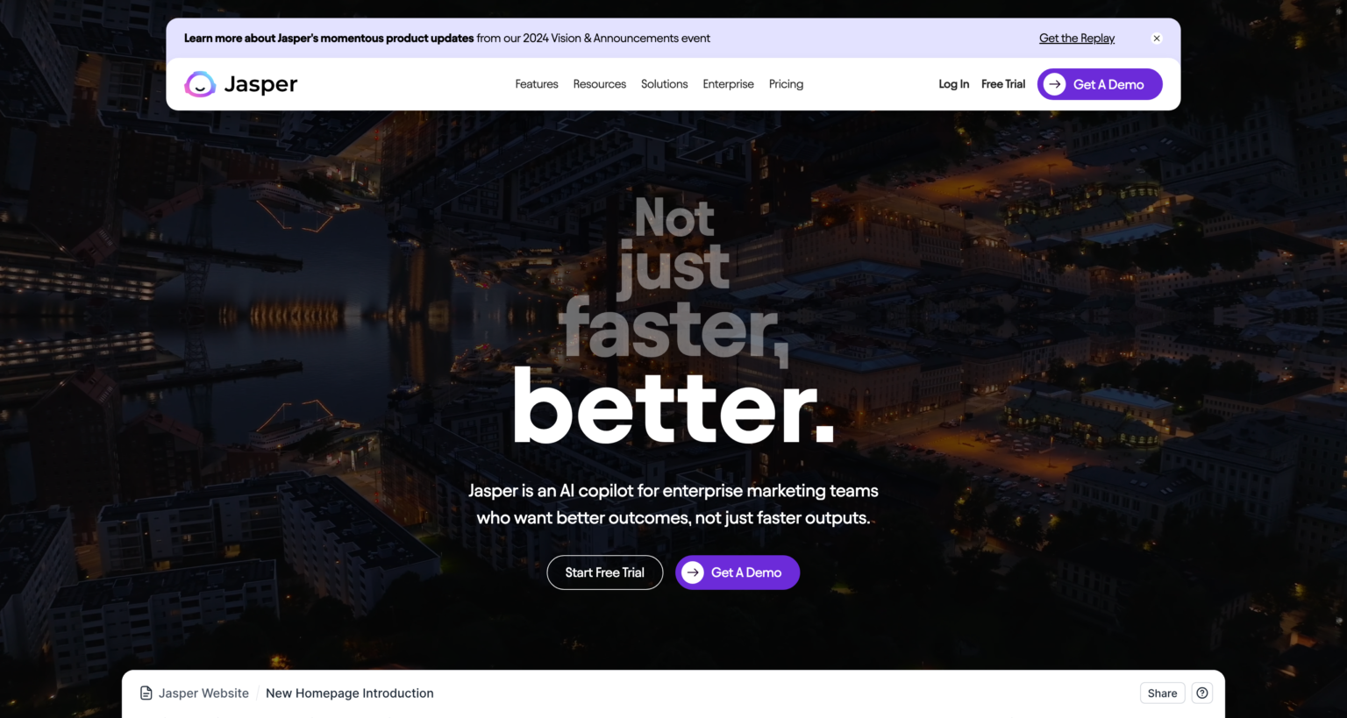Click the Jasper smiley logo icon
This screenshot has width=1347, height=718.
click(200, 84)
